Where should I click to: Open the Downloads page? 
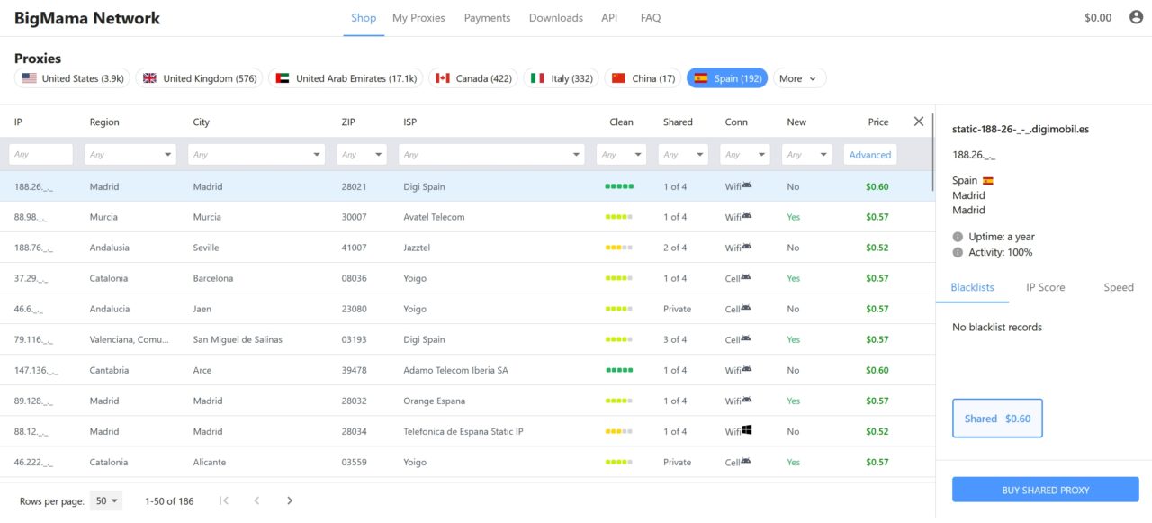555,18
